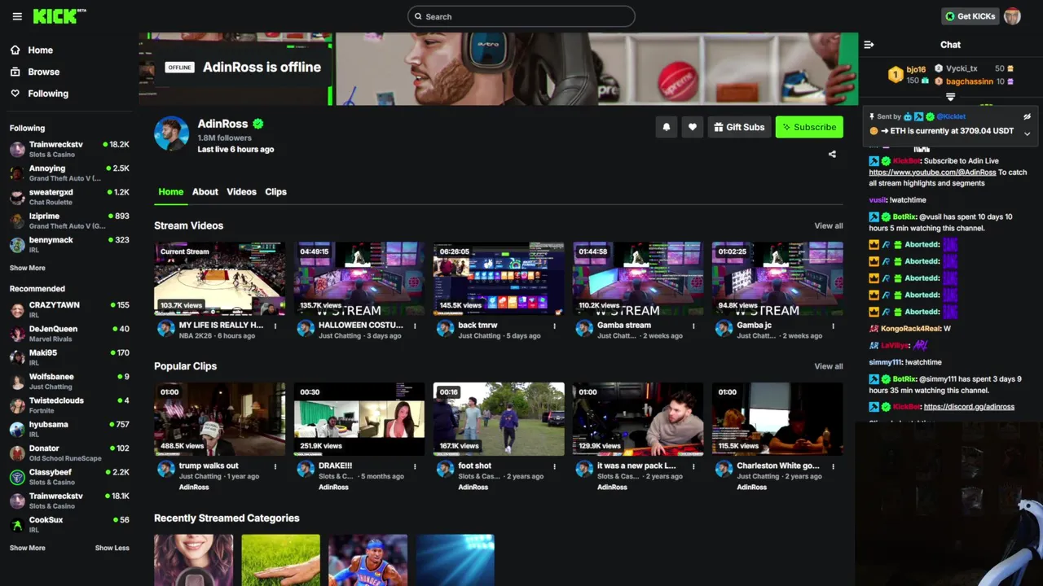Image resolution: width=1043 pixels, height=586 pixels.
Task: Click the green Subscribe button
Action: pos(809,127)
